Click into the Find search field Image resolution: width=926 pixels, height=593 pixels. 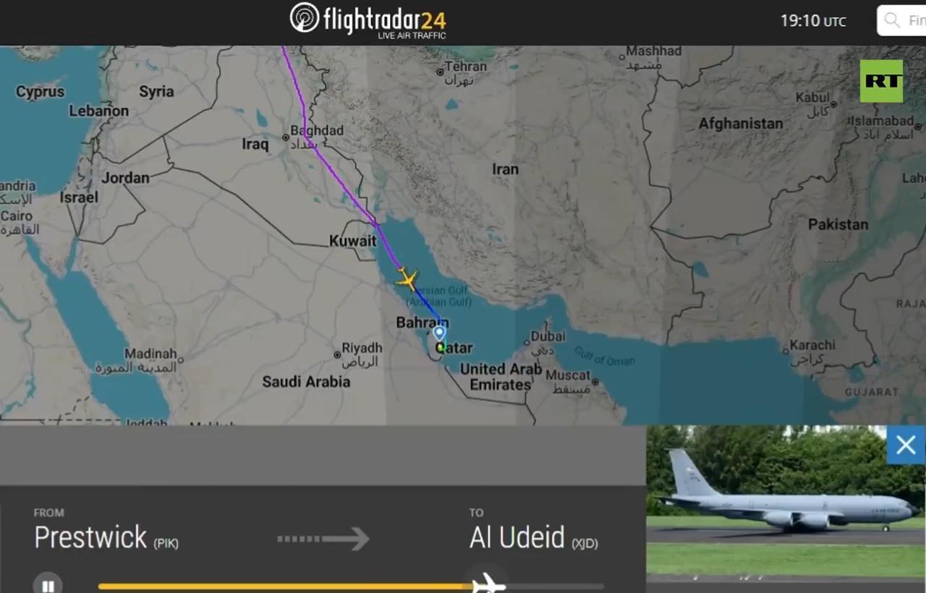901,20
